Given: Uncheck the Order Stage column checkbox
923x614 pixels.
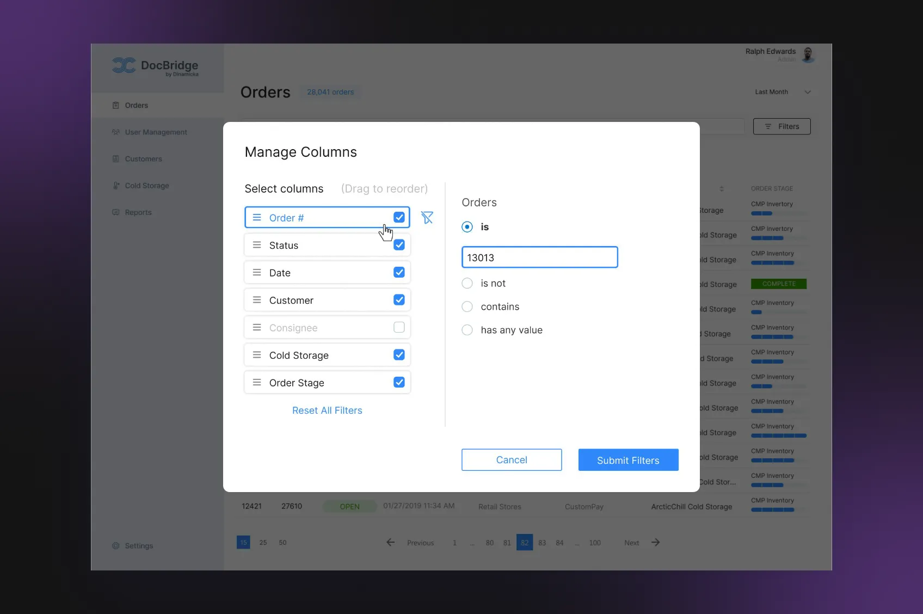Looking at the screenshot, I should [x=399, y=382].
